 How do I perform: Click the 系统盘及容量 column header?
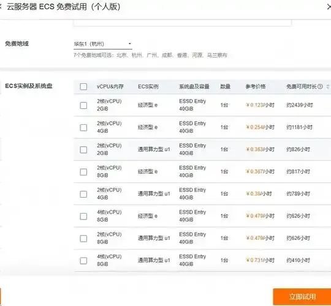click(x=194, y=86)
